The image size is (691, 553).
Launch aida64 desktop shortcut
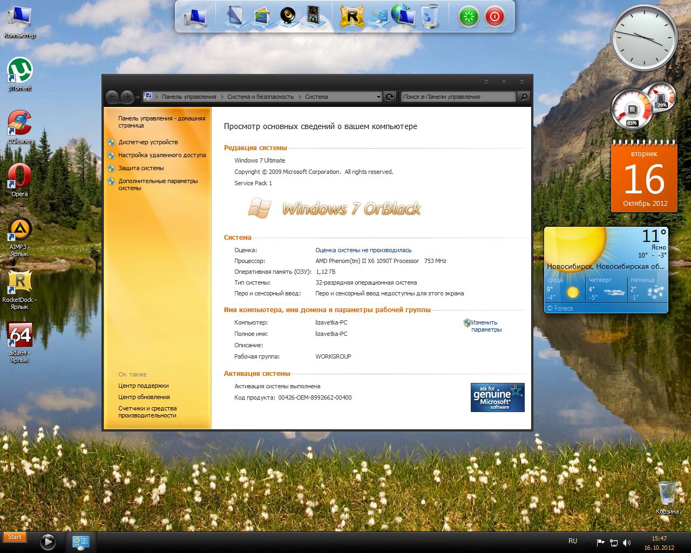19,342
